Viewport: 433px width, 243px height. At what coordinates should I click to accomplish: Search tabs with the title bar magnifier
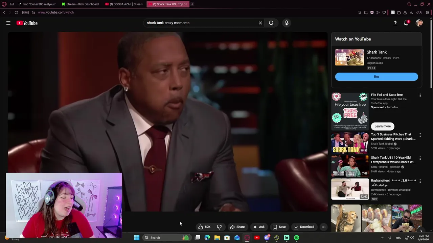pos(409,4)
